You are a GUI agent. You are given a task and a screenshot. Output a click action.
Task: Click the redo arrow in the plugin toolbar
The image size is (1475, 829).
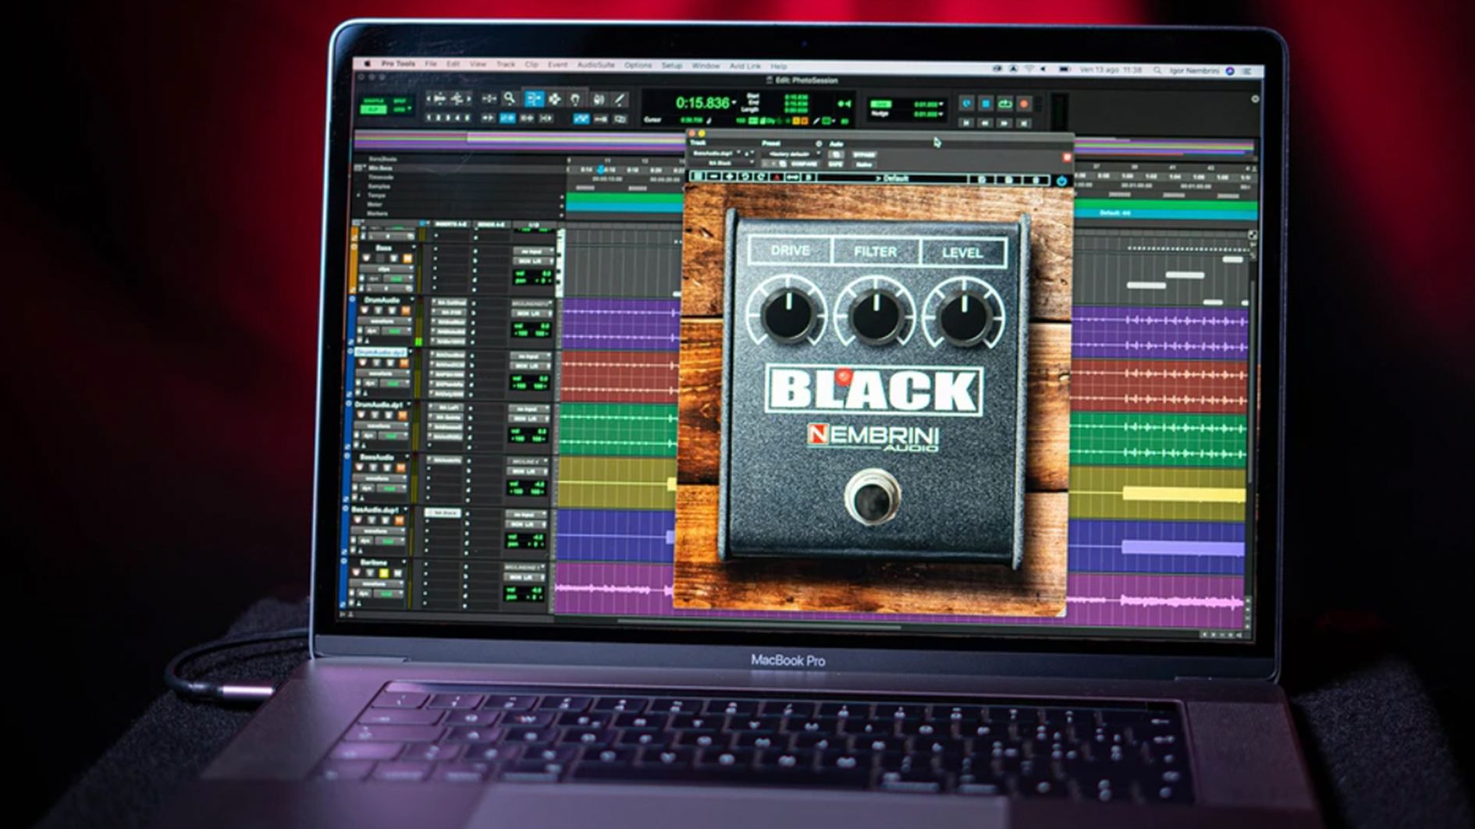pyautogui.click(x=761, y=178)
